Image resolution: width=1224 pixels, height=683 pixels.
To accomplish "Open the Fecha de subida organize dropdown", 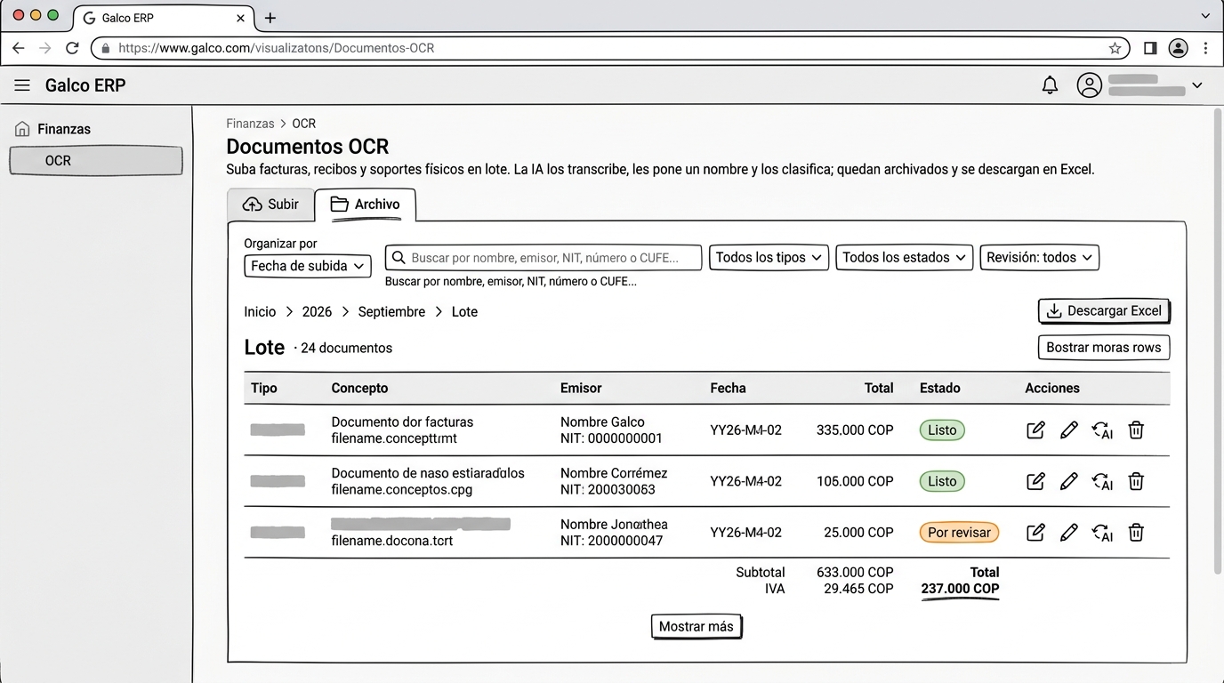I will coord(308,266).
